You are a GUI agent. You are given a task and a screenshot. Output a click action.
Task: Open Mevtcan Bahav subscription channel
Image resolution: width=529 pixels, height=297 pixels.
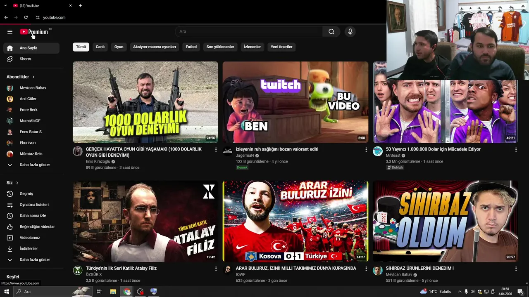pos(31,88)
